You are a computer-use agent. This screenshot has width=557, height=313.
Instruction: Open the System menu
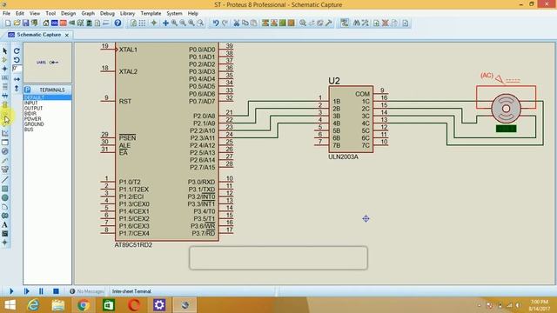coord(174,13)
